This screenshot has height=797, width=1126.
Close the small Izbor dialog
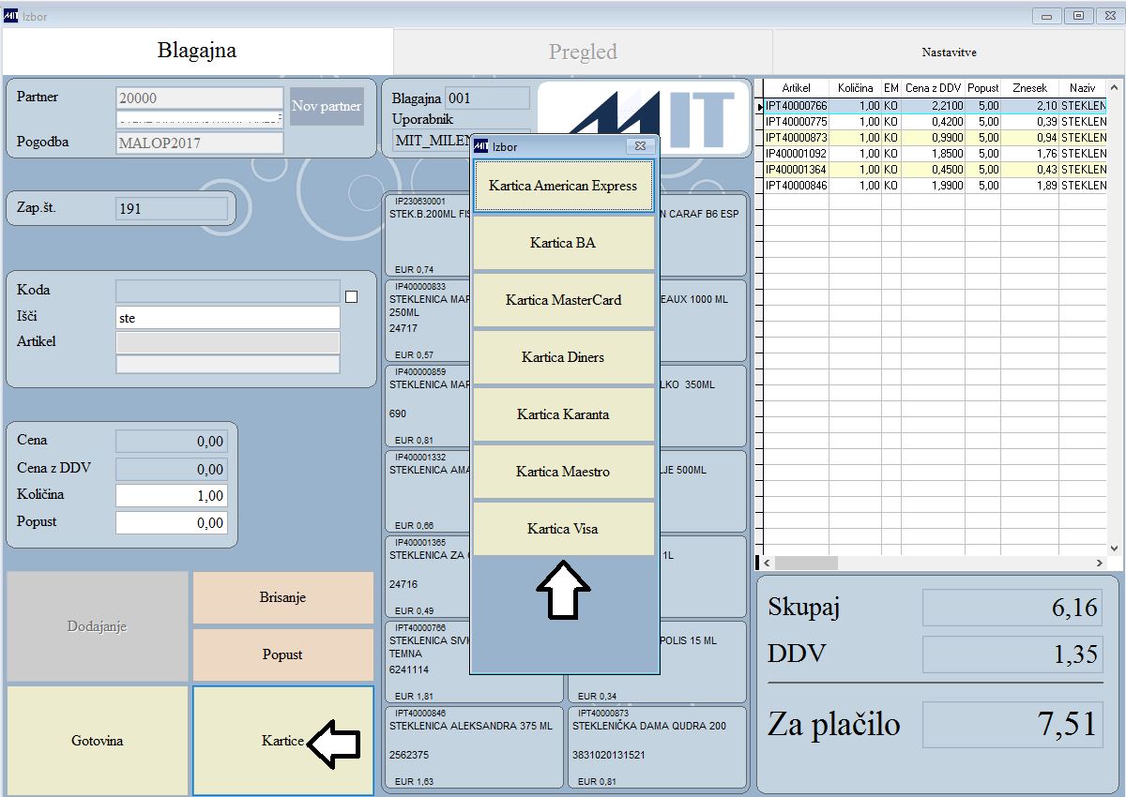pyautogui.click(x=640, y=146)
